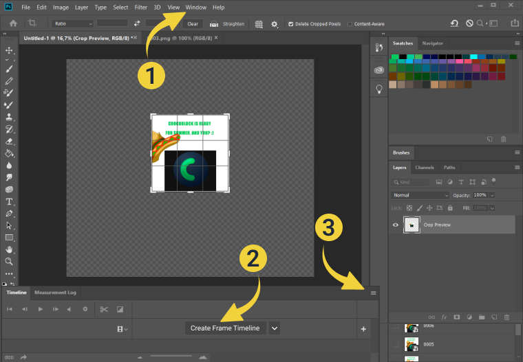Image resolution: width=523 pixels, height=362 pixels.
Task: Open the Layer menu
Action: pyautogui.click(x=81, y=8)
